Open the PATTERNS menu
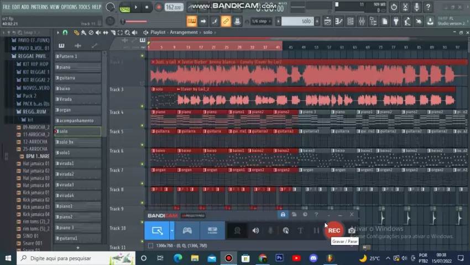The image size is (470, 265). click(39, 7)
